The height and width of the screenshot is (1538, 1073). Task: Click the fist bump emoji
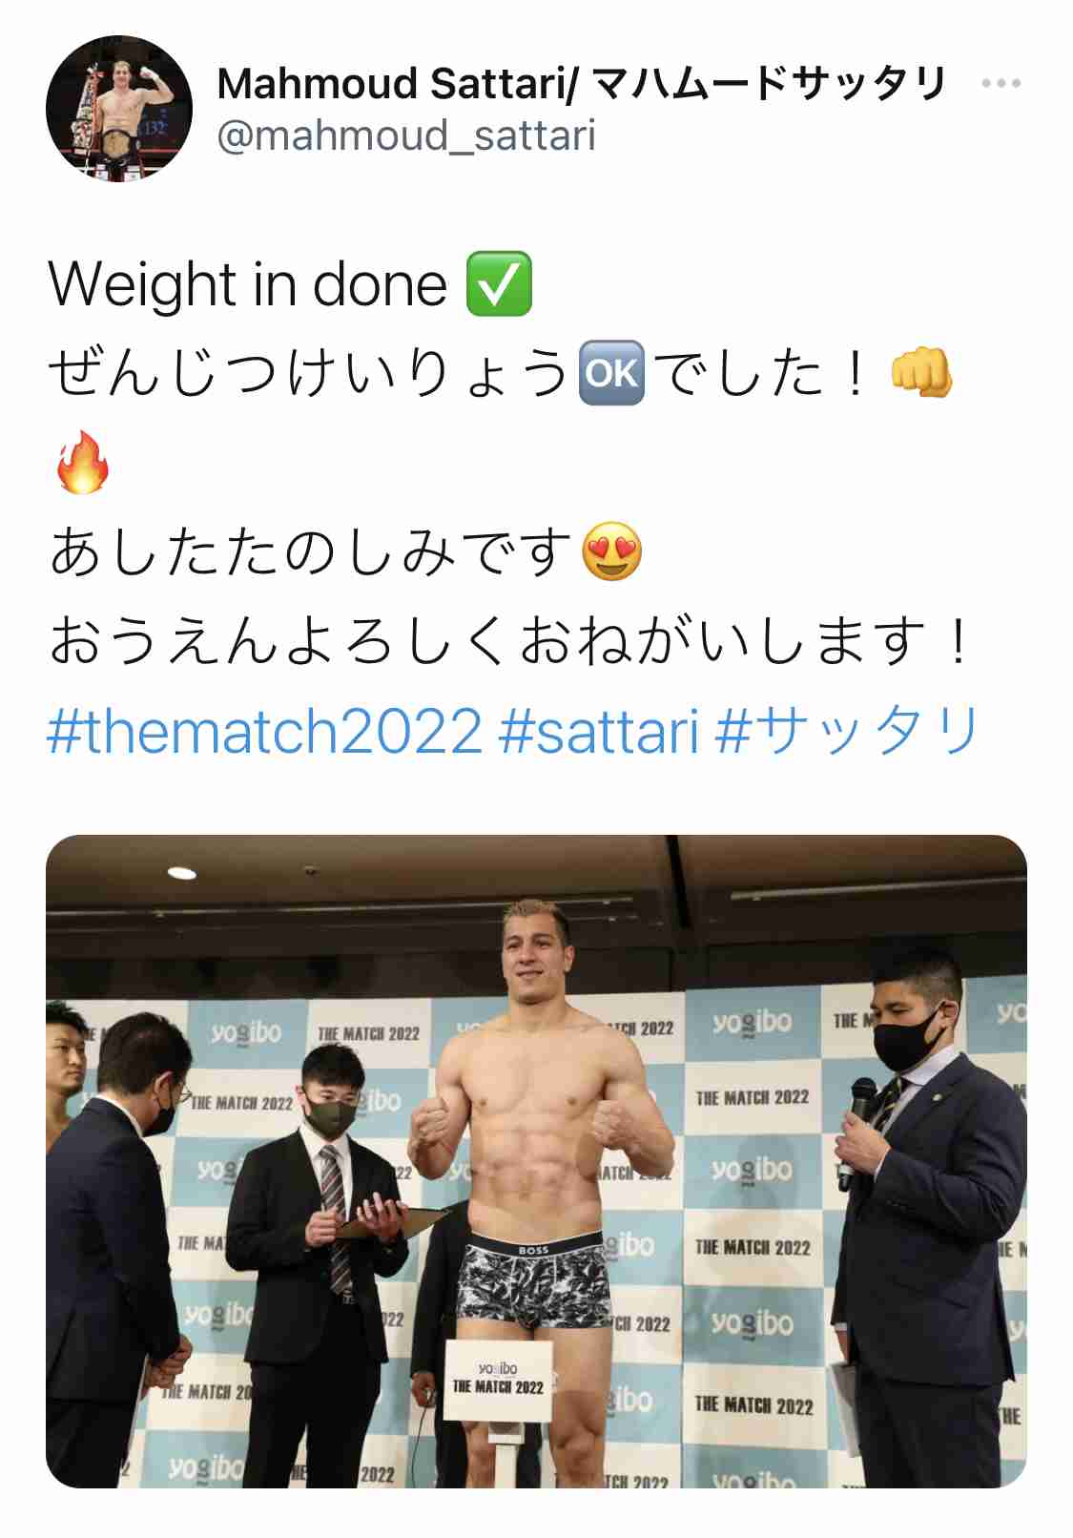pos(920,372)
